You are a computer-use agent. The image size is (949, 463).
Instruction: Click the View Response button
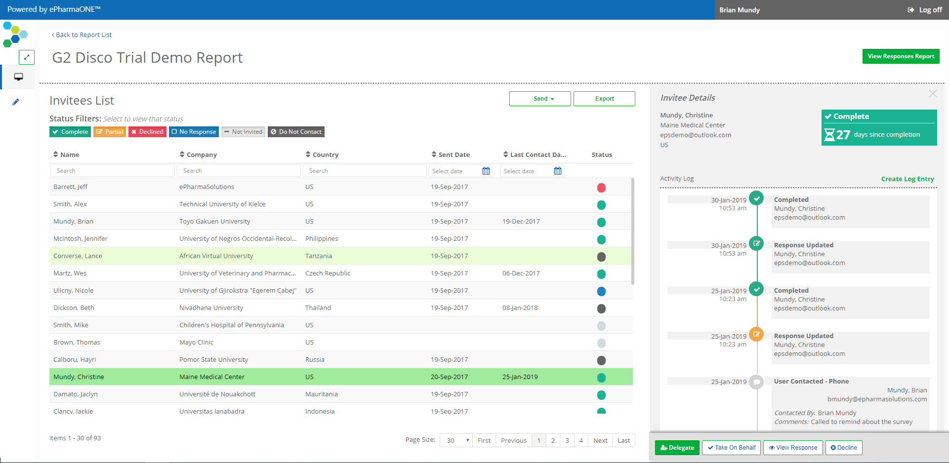coord(793,448)
